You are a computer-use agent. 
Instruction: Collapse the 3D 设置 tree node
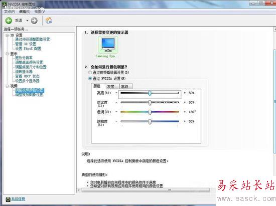coord(7,35)
